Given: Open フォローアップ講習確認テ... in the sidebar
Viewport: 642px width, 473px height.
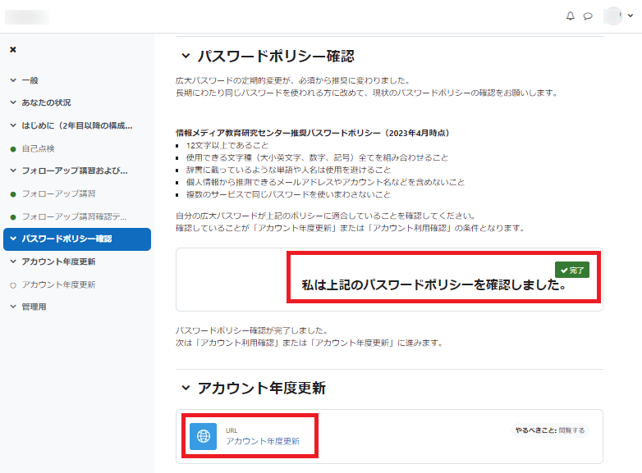Looking at the screenshot, I should [x=75, y=216].
